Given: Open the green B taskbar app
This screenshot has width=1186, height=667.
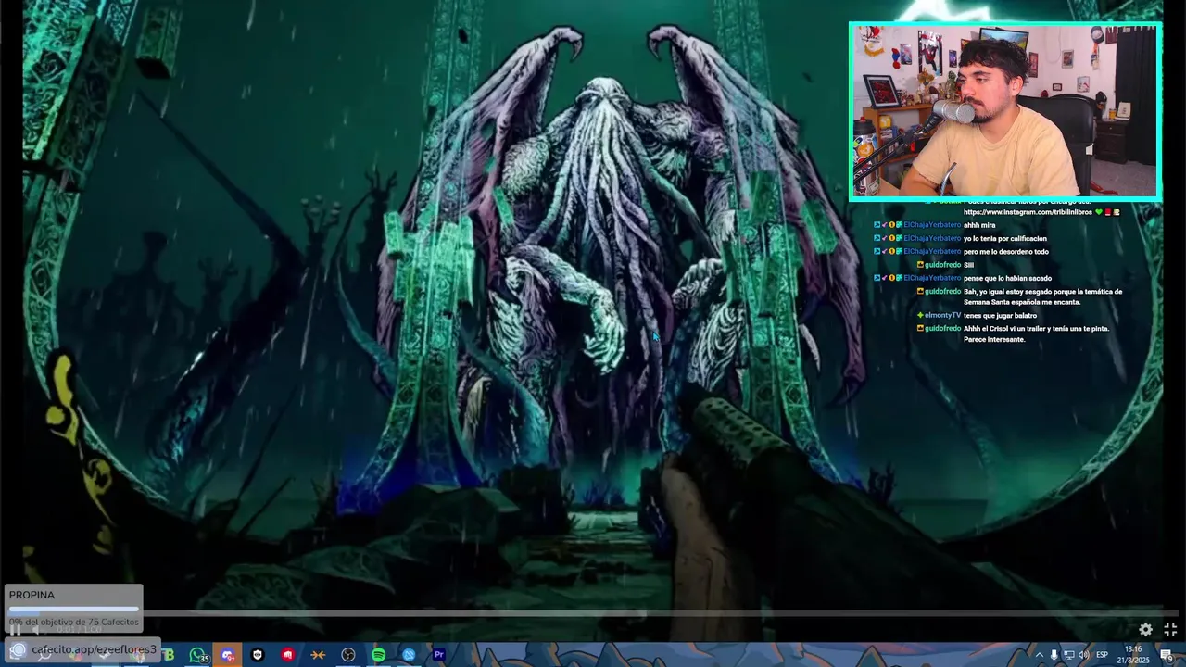Looking at the screenshot, I should pos(169,655).
